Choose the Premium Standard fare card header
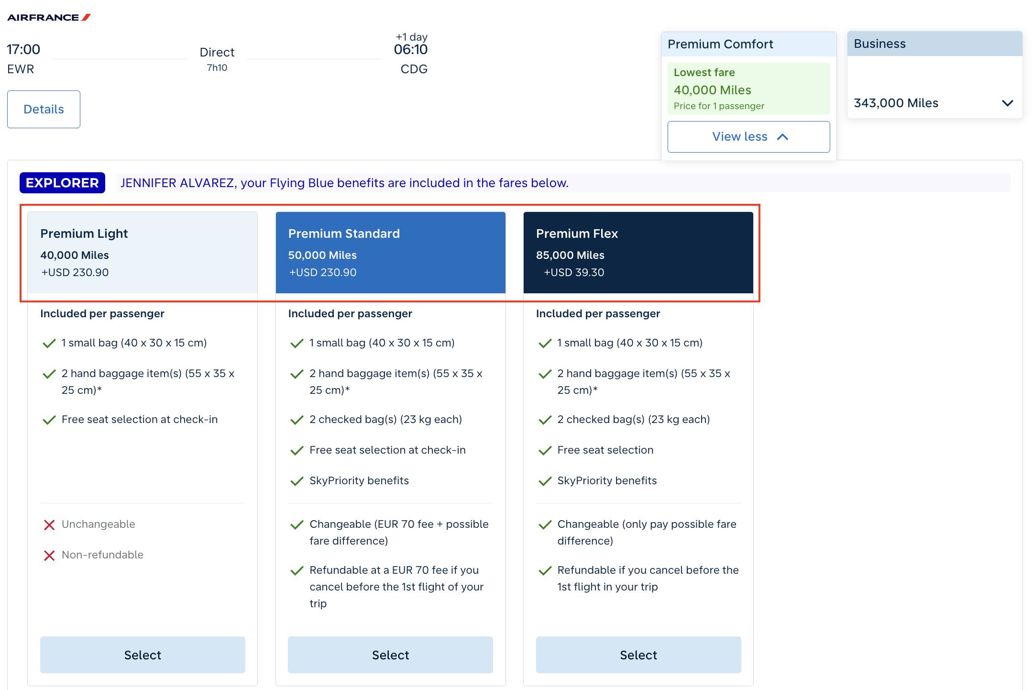Screen dimensions: 1033x690 (x=391, y=252)
